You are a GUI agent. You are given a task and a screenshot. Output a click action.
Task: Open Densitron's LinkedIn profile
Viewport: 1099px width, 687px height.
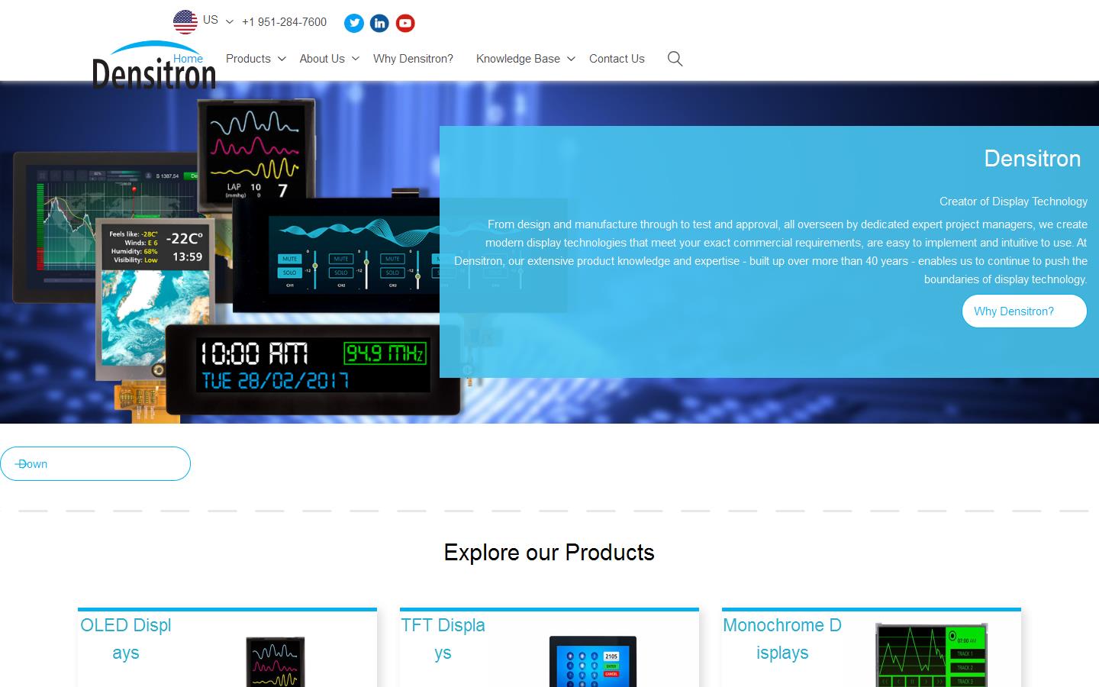pos(379,23)
